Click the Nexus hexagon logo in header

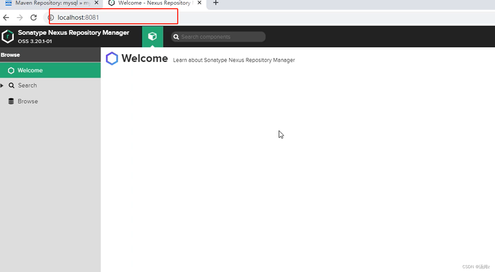pyautogui.click(x=8, y=37)
